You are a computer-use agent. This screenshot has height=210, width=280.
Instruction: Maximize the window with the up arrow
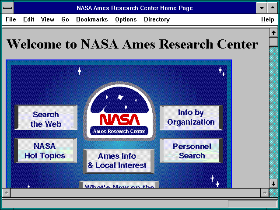273,8
